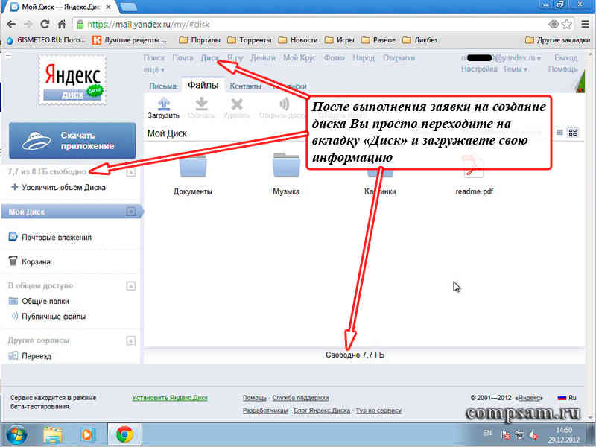Click the browser back arrow
This screenshot has height=447, width=596.
[11, 25]
